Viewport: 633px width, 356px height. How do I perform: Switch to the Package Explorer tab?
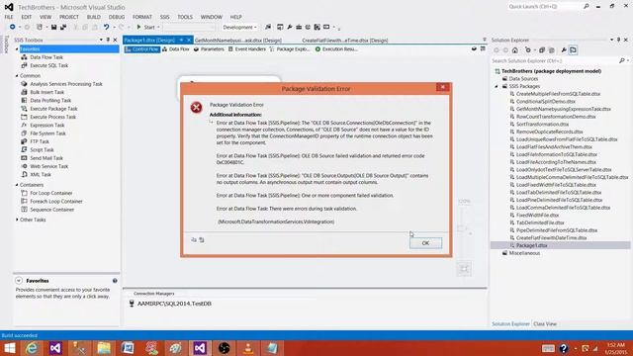coord(290,49)
